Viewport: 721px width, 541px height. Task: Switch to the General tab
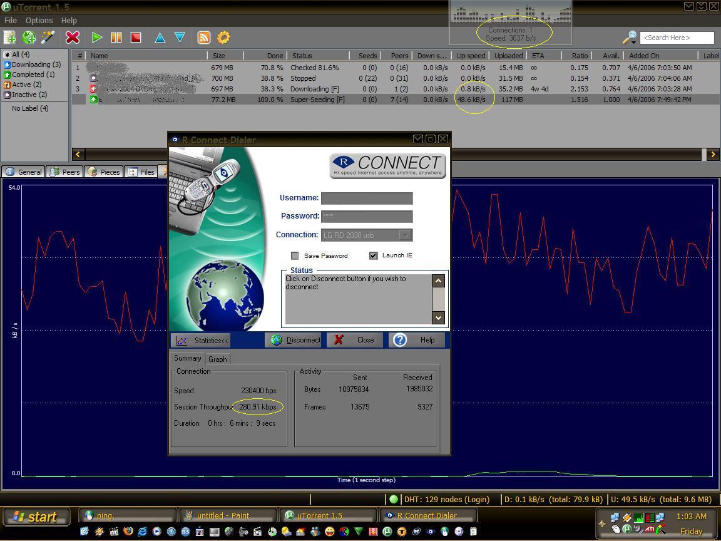pos(23,172)
